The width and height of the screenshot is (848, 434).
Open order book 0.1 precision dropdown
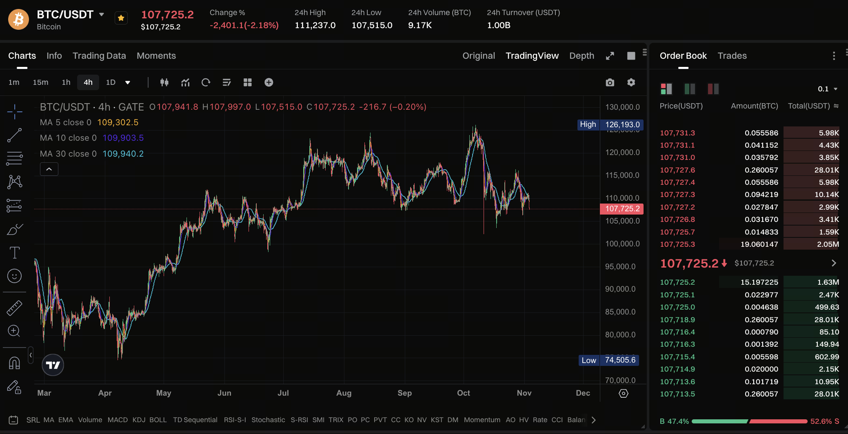pos(827,89)
